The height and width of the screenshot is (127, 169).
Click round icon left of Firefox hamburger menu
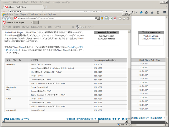(x=158, y=12)
